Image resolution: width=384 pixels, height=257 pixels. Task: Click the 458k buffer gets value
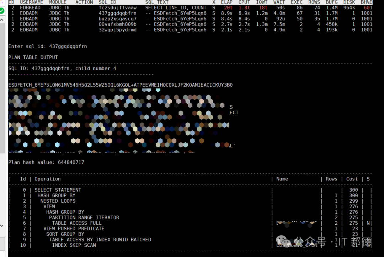pyautogui.click(x=332, y=24)
